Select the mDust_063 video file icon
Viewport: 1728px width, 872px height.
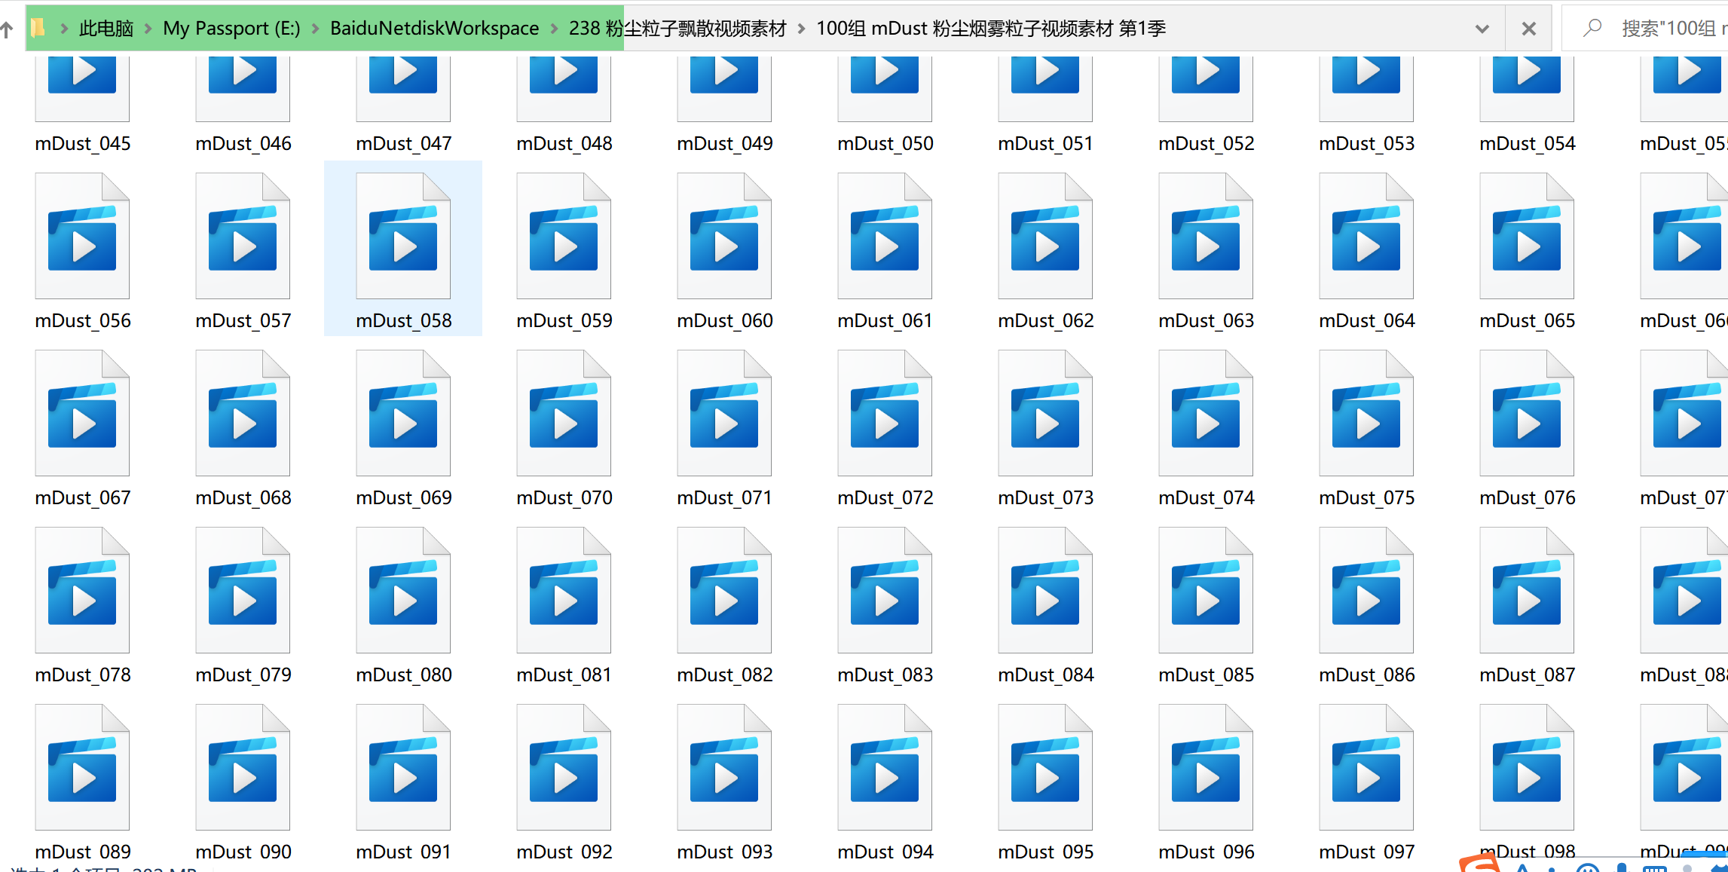coord(1206,236)
